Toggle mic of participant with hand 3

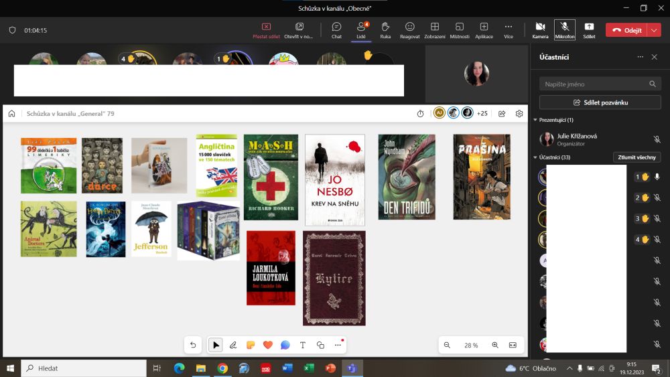point(657,218)
